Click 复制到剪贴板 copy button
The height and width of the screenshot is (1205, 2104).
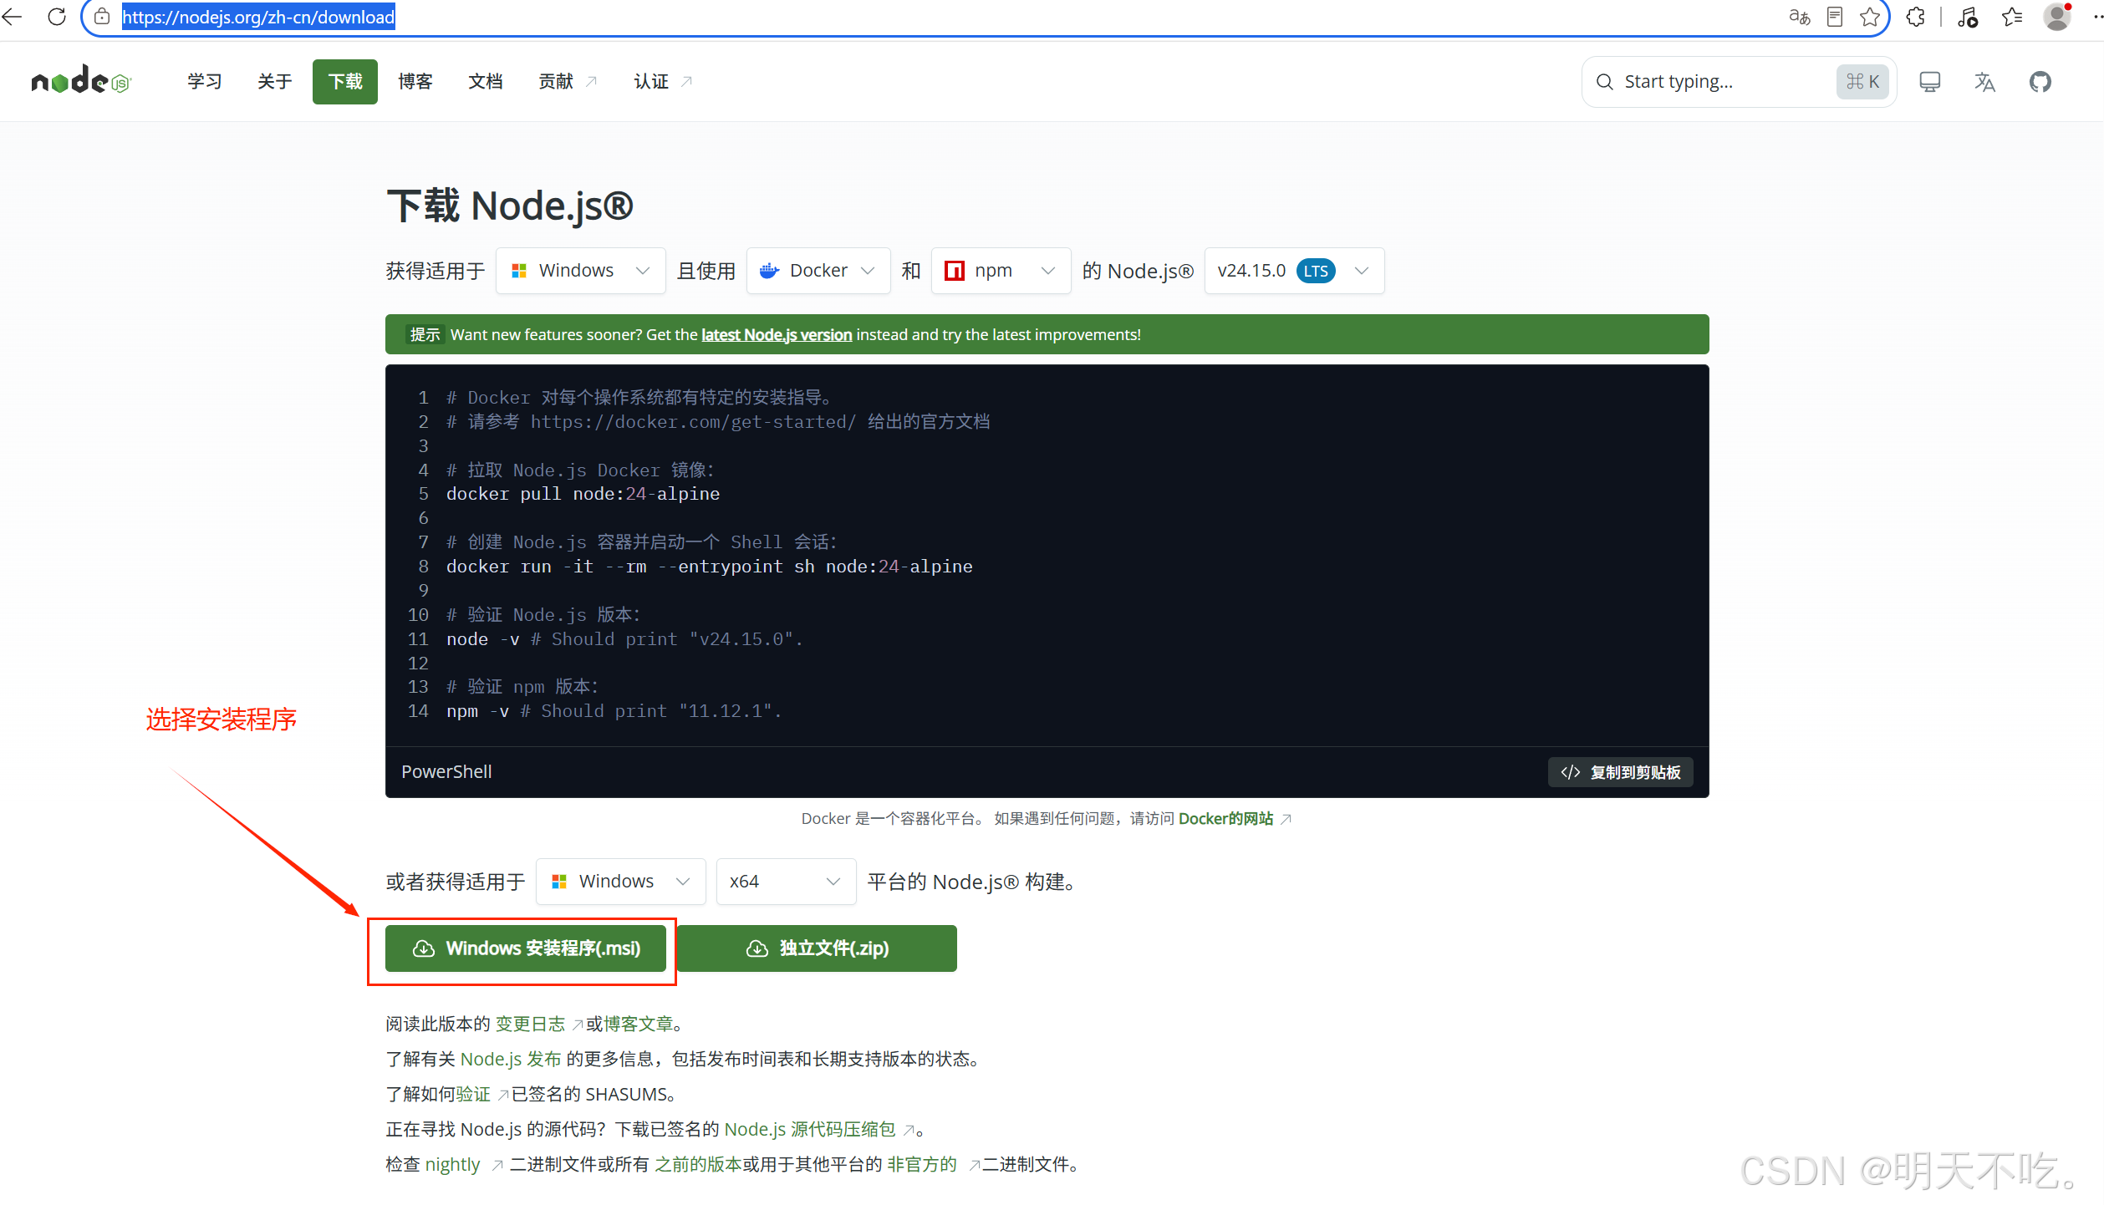1620,772
